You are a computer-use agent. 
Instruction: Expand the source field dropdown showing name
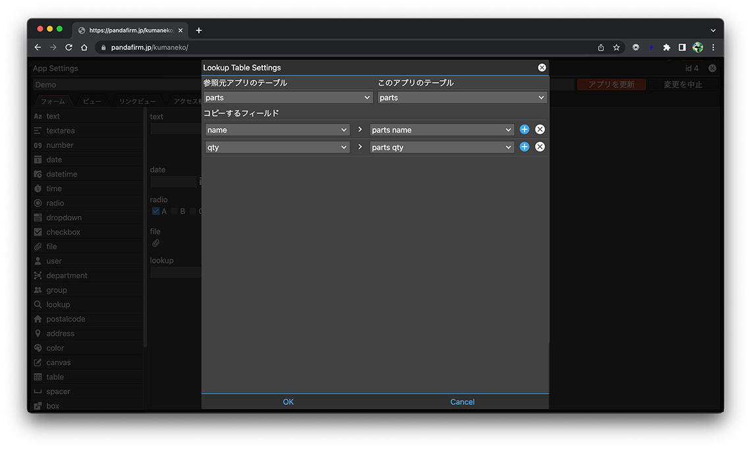(x=277, y=130)
